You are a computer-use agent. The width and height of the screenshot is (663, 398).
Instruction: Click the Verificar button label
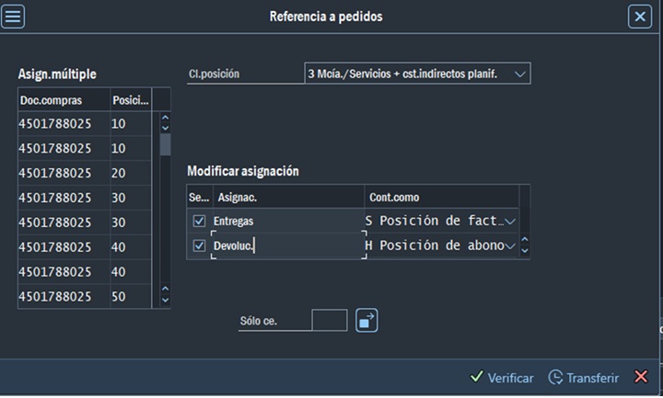coord(510,378)
